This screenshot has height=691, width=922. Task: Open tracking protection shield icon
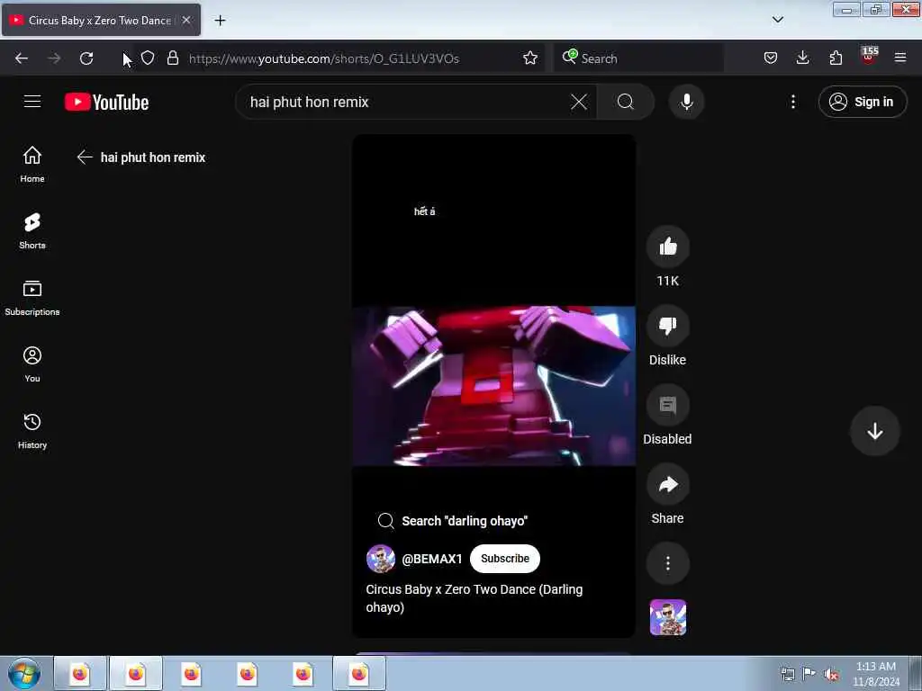(x=148, y=58)
